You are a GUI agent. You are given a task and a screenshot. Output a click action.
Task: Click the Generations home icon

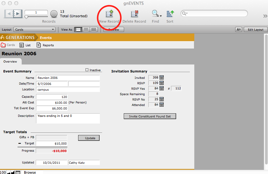tap(3, 38)
